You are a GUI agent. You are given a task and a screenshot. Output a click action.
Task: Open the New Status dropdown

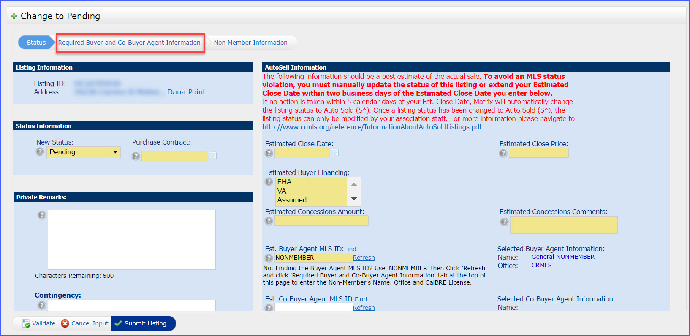[83, 152]
